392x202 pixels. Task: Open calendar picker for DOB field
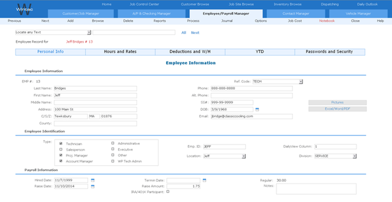point(257,109)
